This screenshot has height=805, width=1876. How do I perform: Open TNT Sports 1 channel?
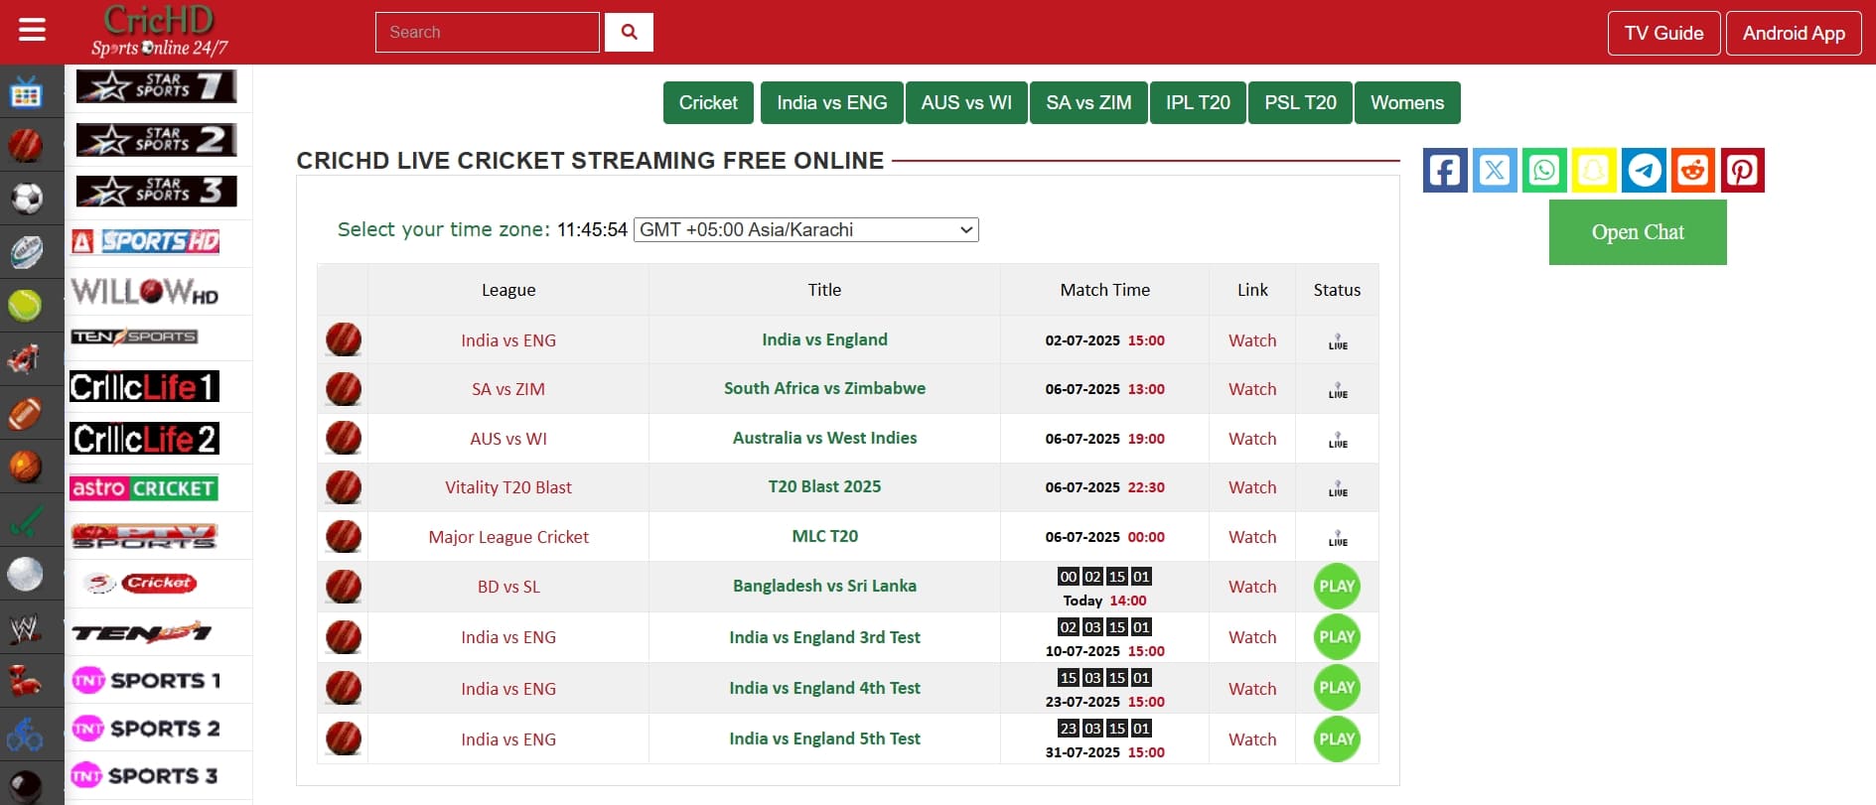(x=146, y=680)
